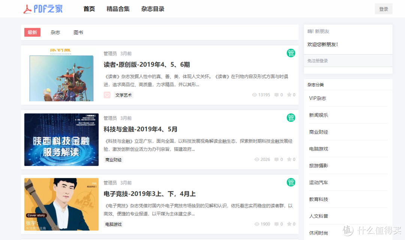Image resolution: width=405 pixels, height=240 pixels.
Task: Open the 精品合集 nav item
Action: (x=118, y=9)
